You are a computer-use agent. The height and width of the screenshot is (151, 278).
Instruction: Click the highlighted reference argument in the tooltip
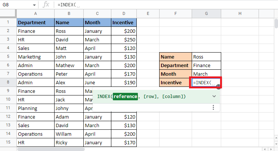click(126, 97)
